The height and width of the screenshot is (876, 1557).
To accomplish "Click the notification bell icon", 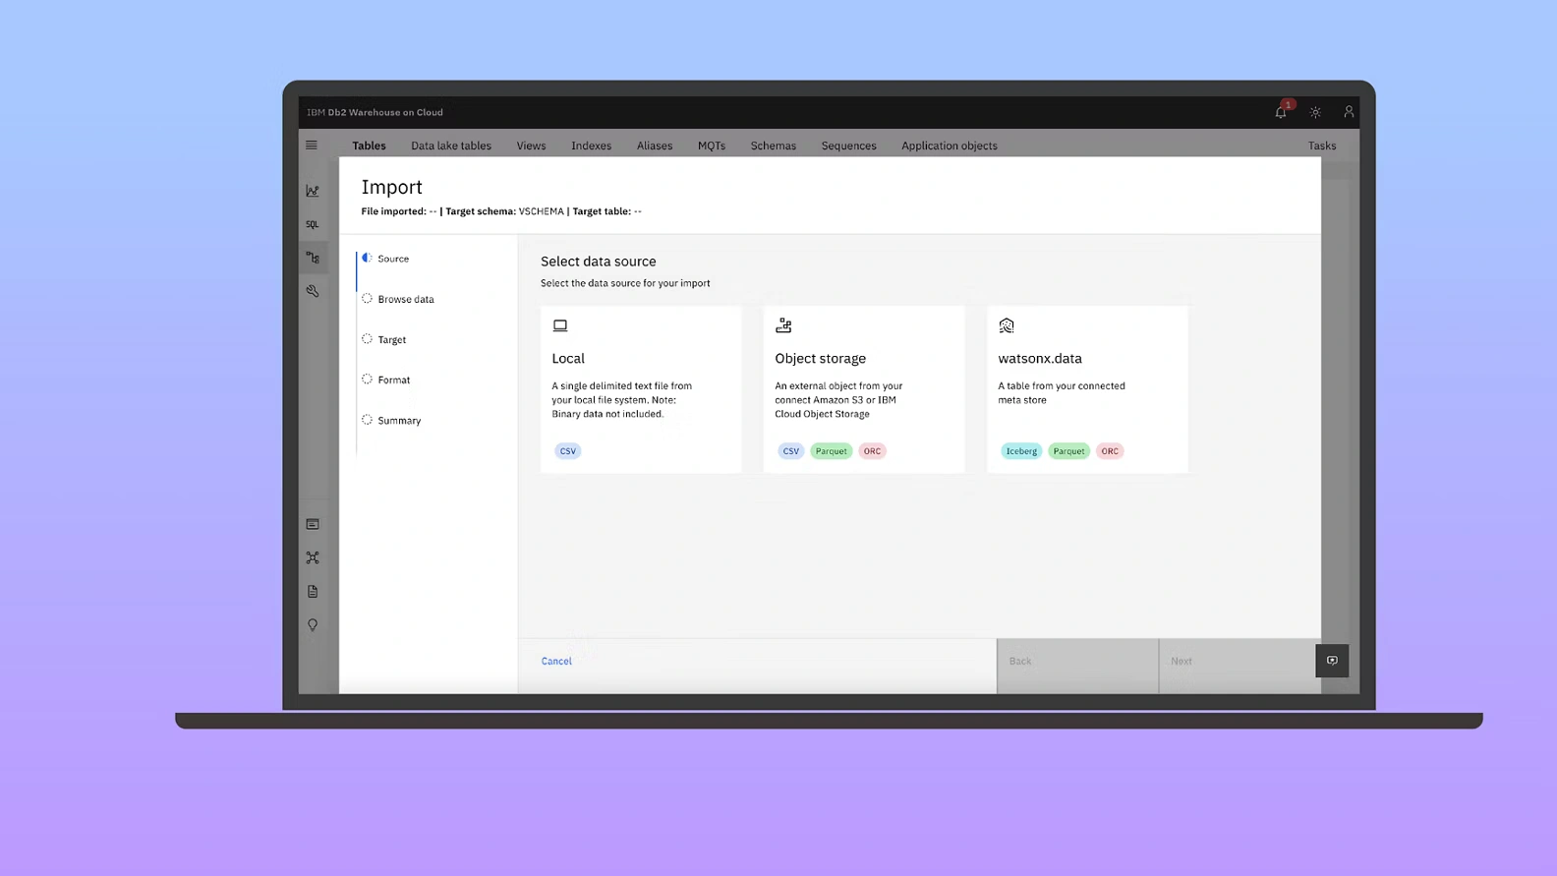I will (x=1281, y=112).
